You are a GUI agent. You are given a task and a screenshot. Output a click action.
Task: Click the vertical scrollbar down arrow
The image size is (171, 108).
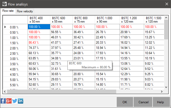tap(166, 87)
